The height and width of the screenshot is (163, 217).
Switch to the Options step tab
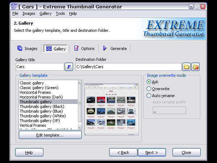click(84, 49)
